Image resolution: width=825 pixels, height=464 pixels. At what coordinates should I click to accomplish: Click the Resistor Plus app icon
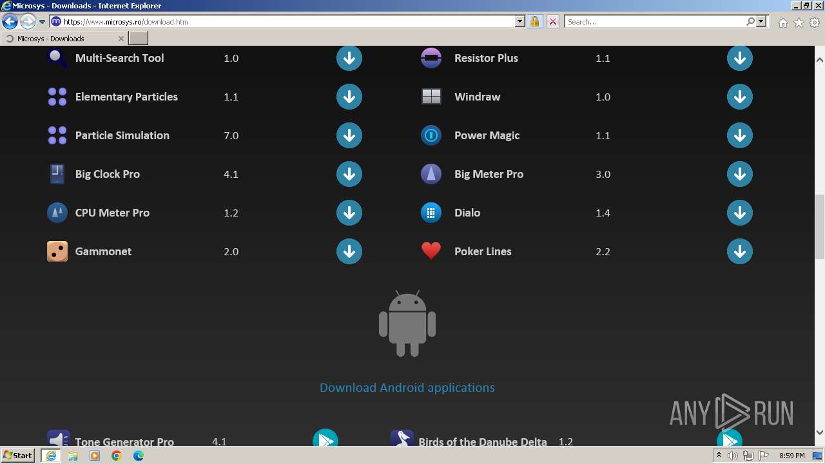coord(431,58)
